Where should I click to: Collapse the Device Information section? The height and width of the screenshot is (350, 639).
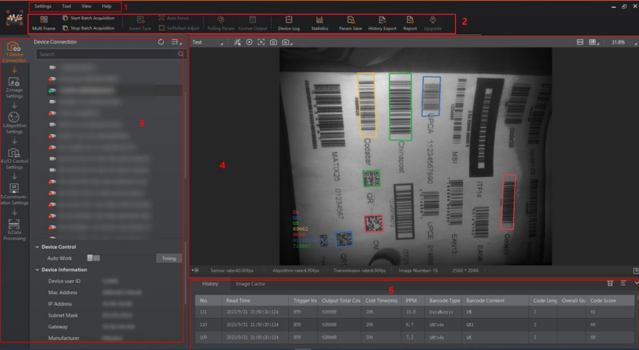[37, 270]
